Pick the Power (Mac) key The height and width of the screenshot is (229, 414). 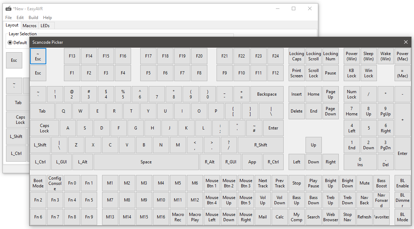[402, 56]
